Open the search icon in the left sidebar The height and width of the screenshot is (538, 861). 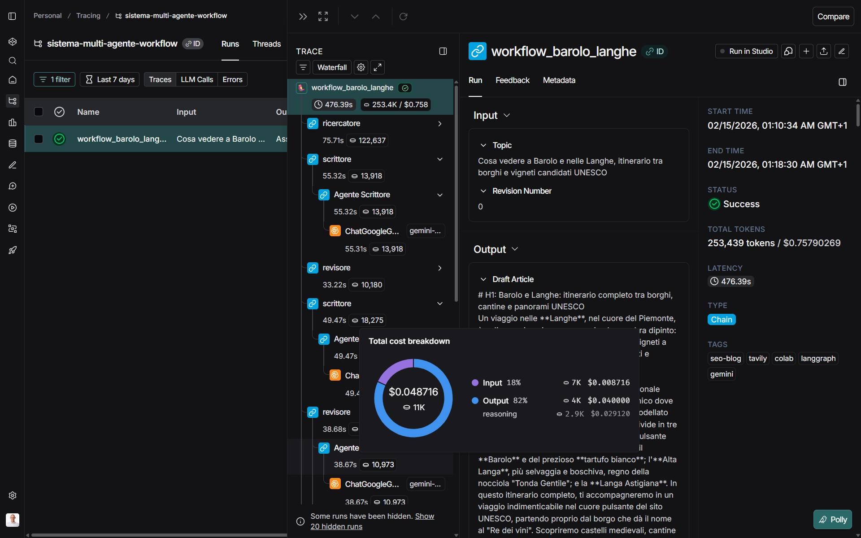(13, 61)
